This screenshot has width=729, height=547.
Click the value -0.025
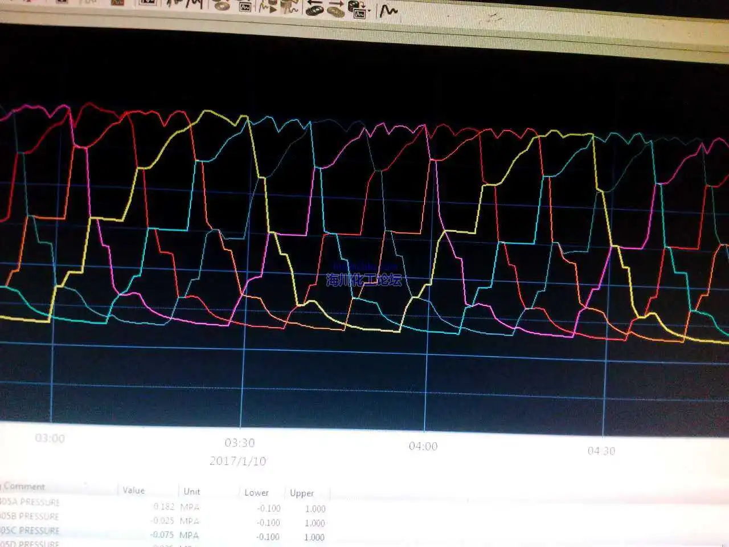pos(163,520)
